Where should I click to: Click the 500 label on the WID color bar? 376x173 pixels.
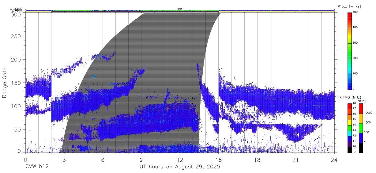pos(355,12)
